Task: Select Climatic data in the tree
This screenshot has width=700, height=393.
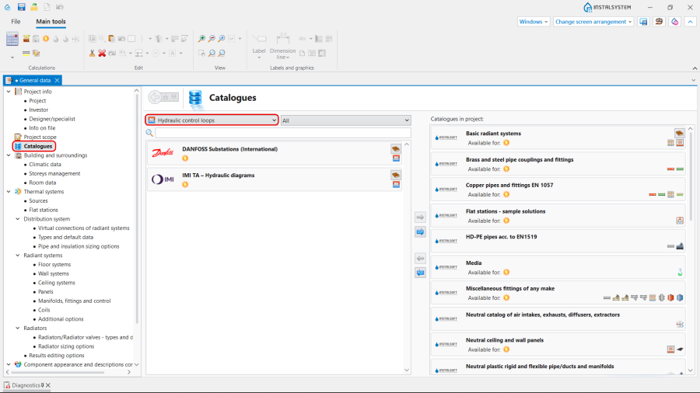Action: click(x=44, y=164)
